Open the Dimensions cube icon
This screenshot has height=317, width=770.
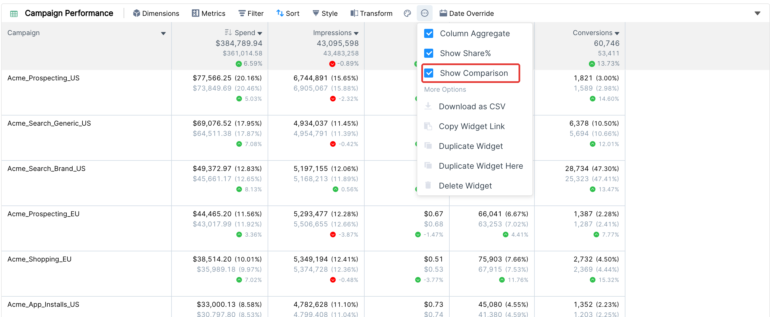tap(137, 13)
